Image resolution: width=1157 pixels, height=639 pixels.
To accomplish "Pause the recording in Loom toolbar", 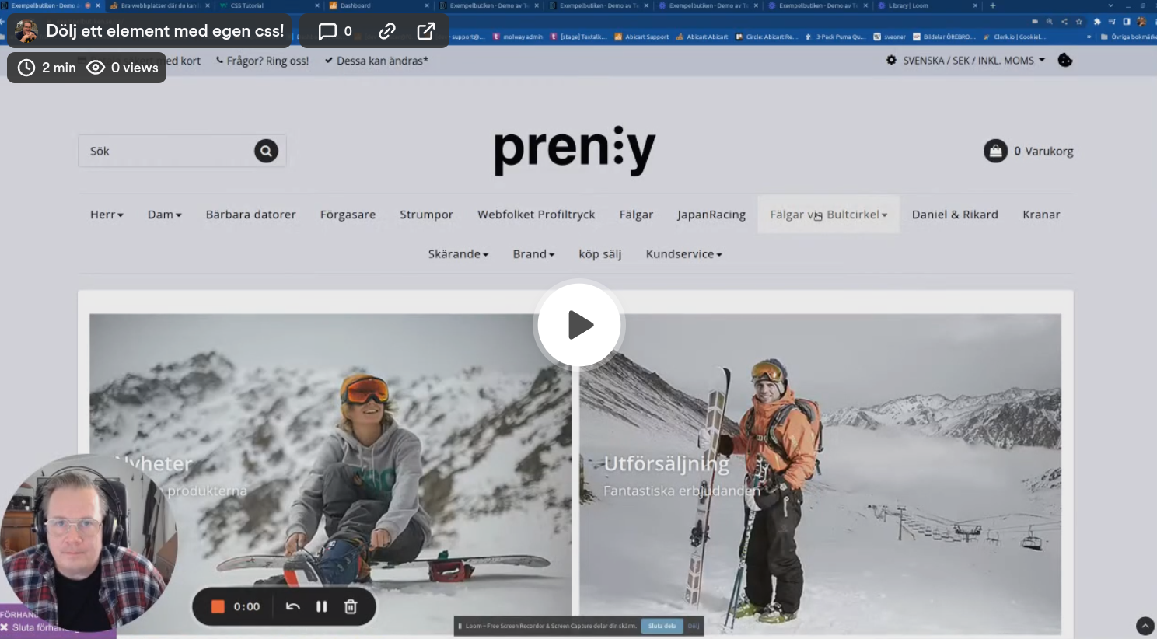I will click(x=321, y=606).
